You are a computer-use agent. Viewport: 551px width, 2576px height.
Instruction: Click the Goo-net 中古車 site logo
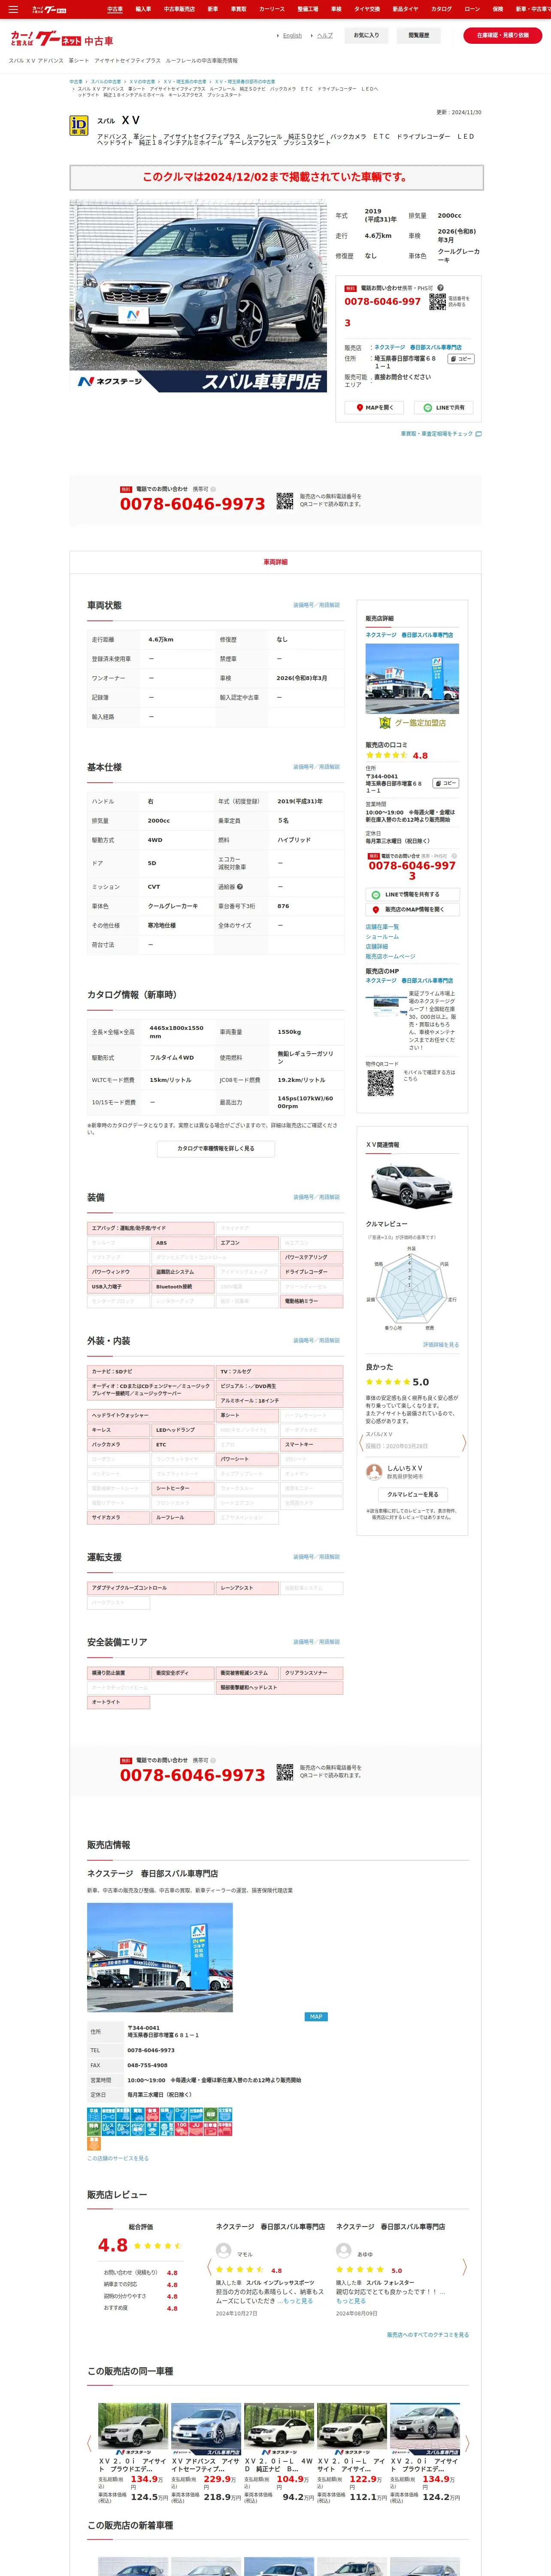[x=61, y=39]
